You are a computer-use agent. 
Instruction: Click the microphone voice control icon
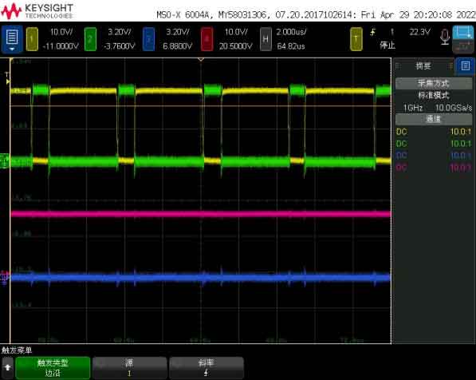tap(445, 38)
